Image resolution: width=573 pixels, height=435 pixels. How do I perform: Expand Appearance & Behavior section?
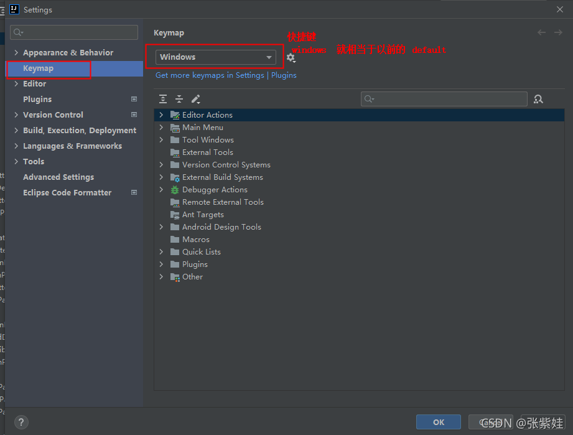[16, 52]
